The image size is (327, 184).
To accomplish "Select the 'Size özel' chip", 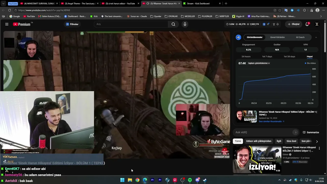I will [x=291, y=141].
